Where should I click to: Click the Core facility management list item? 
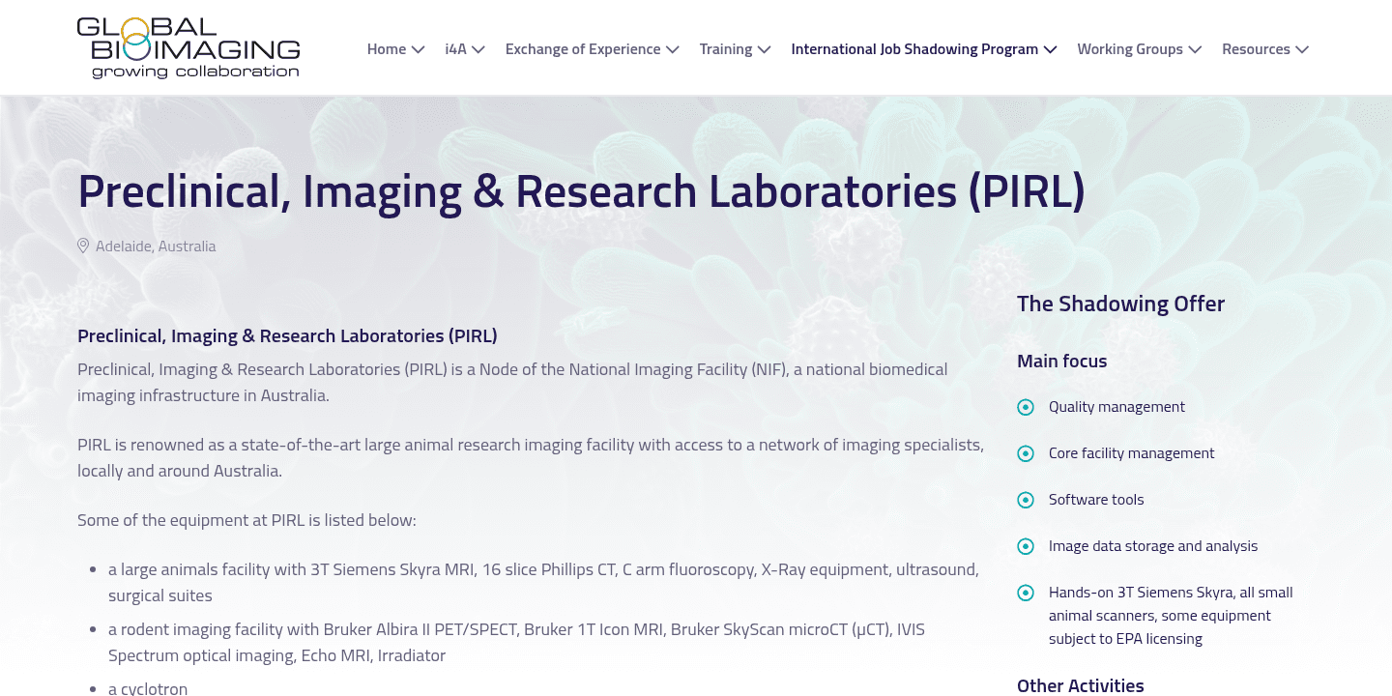(1132, 453)
